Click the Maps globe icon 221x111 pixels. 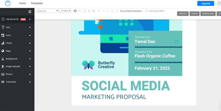pos(3,51)
